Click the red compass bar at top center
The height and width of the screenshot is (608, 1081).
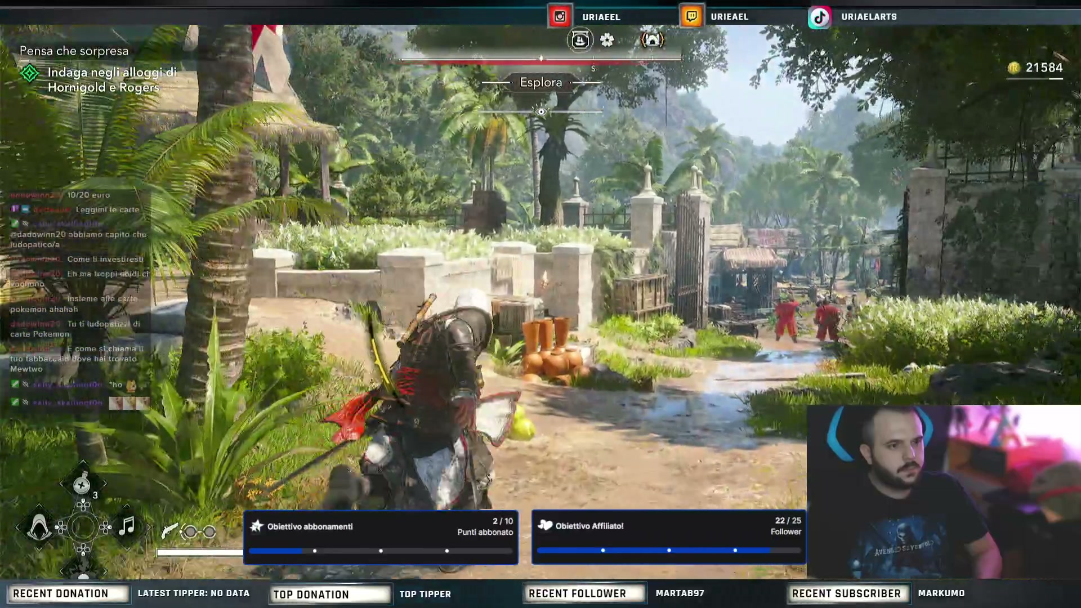pos(540,59)
